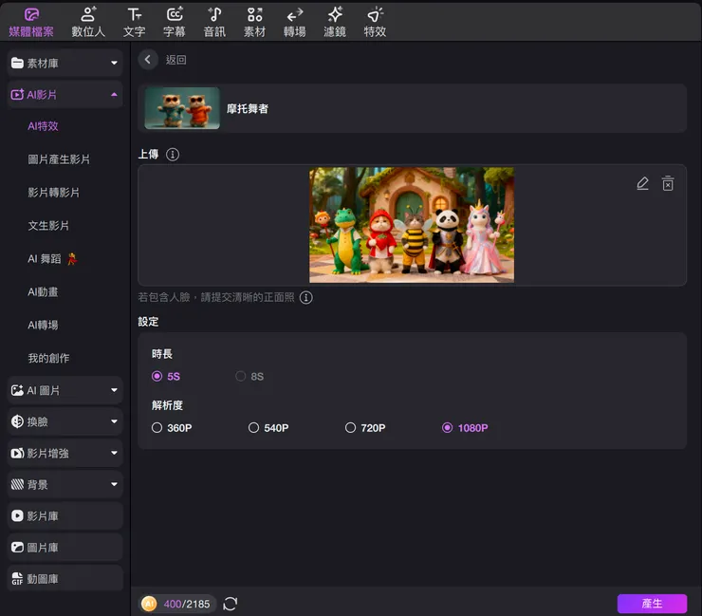The width and height of the screenshot is (702, 616).
Task: Delete the uploaded image with trash icon
Action: pyautogui.click(x=668, y=184)
